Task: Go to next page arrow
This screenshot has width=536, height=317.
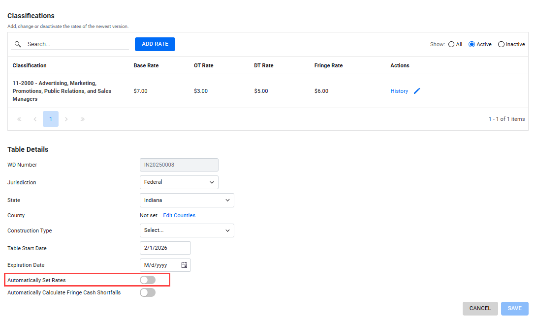Action: 66,119
